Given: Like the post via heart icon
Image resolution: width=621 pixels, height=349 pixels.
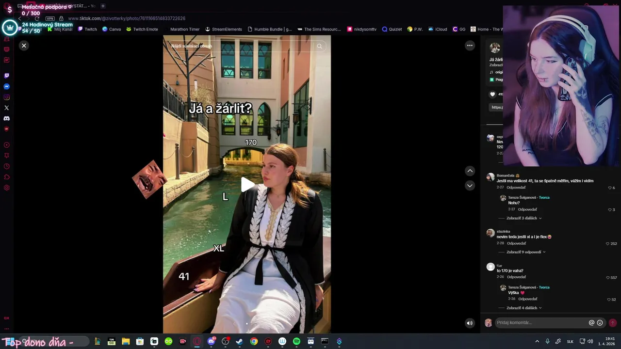Looking at the screenshot, I should tap(493, 94).
